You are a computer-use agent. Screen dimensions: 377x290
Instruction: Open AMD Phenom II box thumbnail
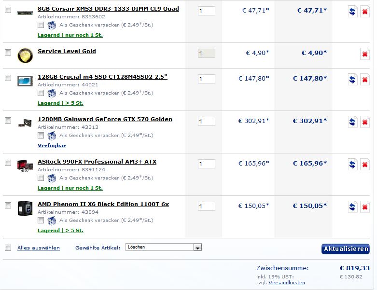(x=25, y=208)
